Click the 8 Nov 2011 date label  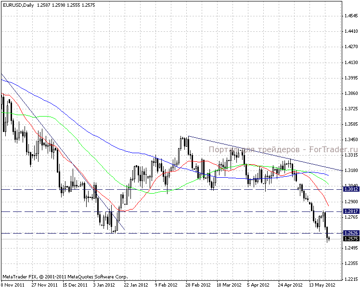point(13,285)
